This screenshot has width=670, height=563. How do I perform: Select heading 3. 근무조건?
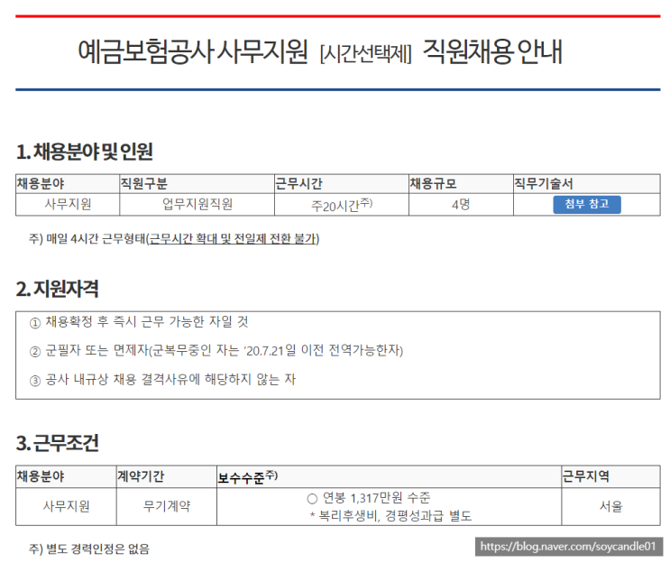click(x=57, y=443)
